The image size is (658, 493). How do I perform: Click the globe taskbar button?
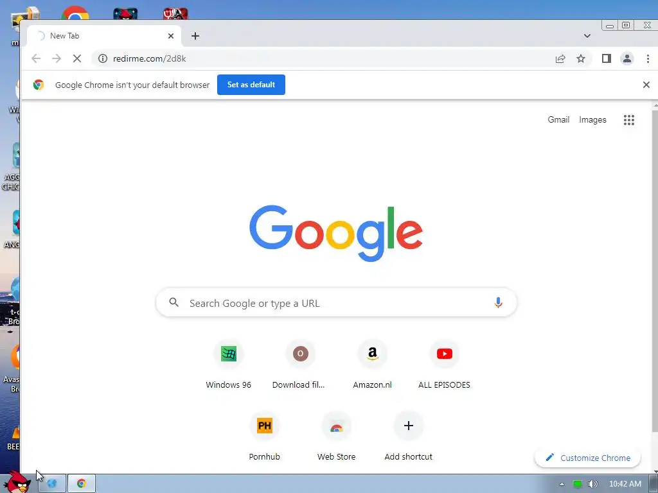(52, 484)
